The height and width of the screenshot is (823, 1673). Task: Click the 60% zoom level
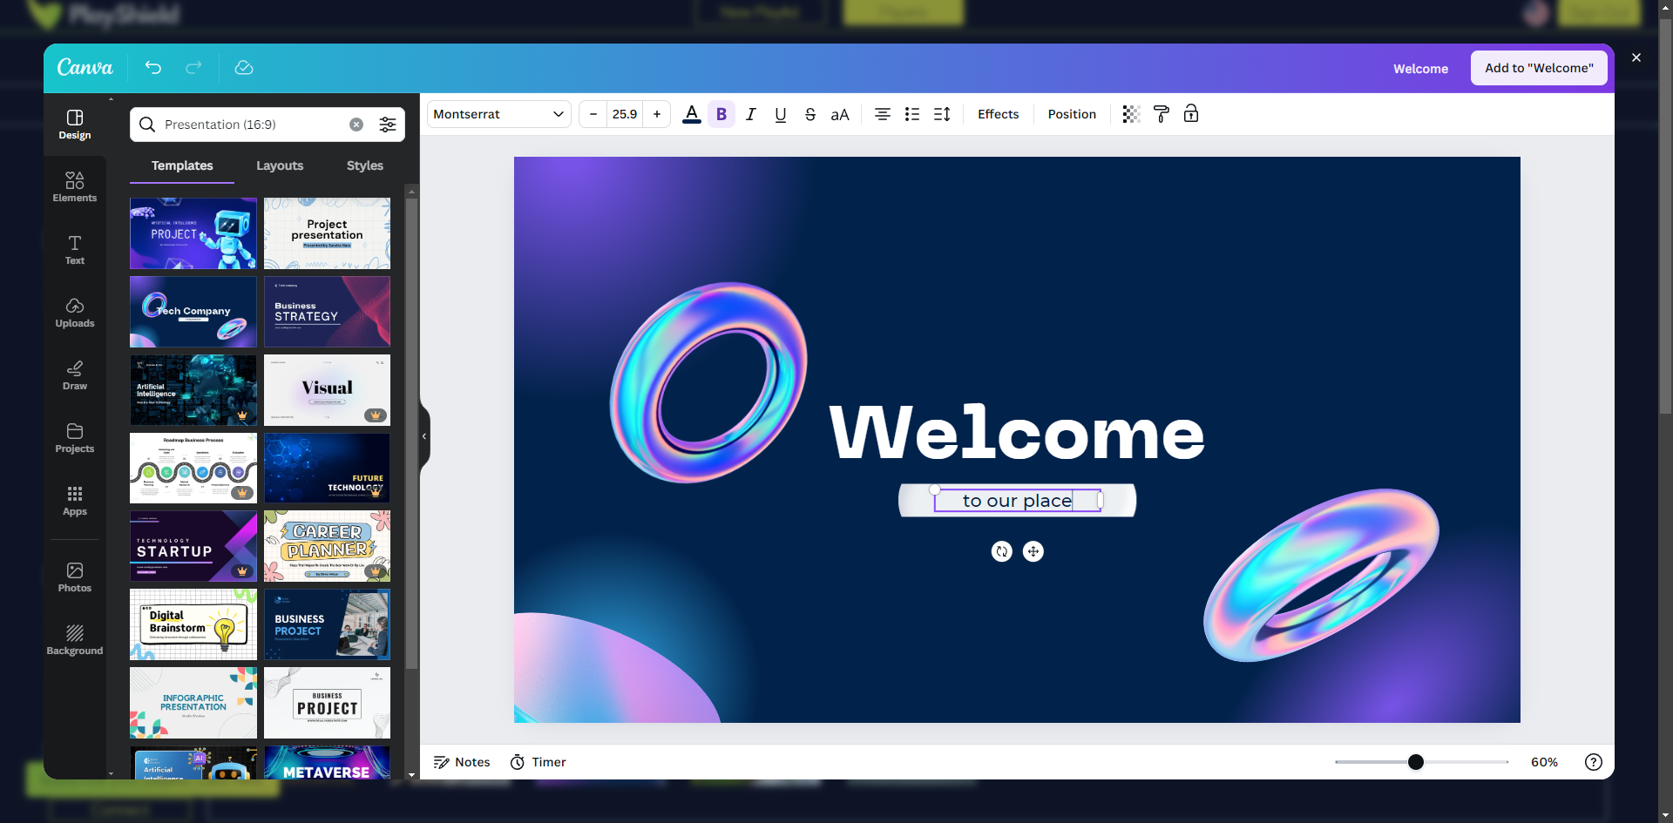(1544, 762)
